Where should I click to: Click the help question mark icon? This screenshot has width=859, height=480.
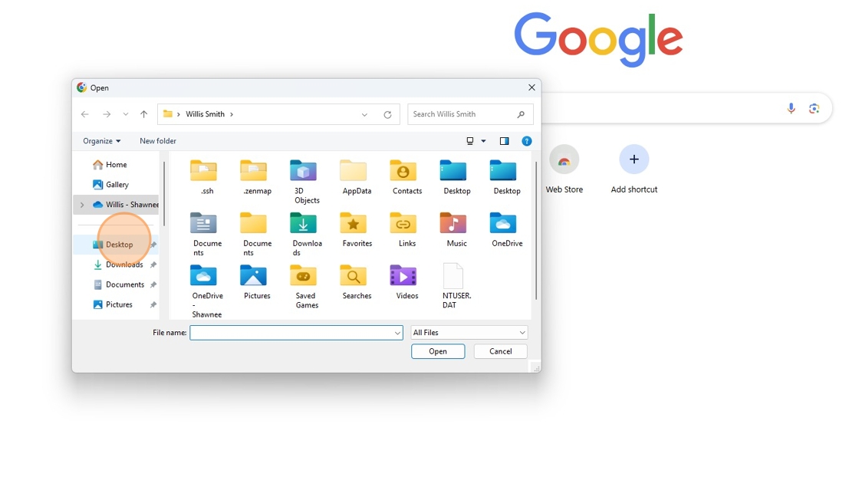tap(526, 141)
